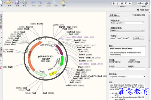Click the SEC13.FOR primer label

[x=77, y=37]
